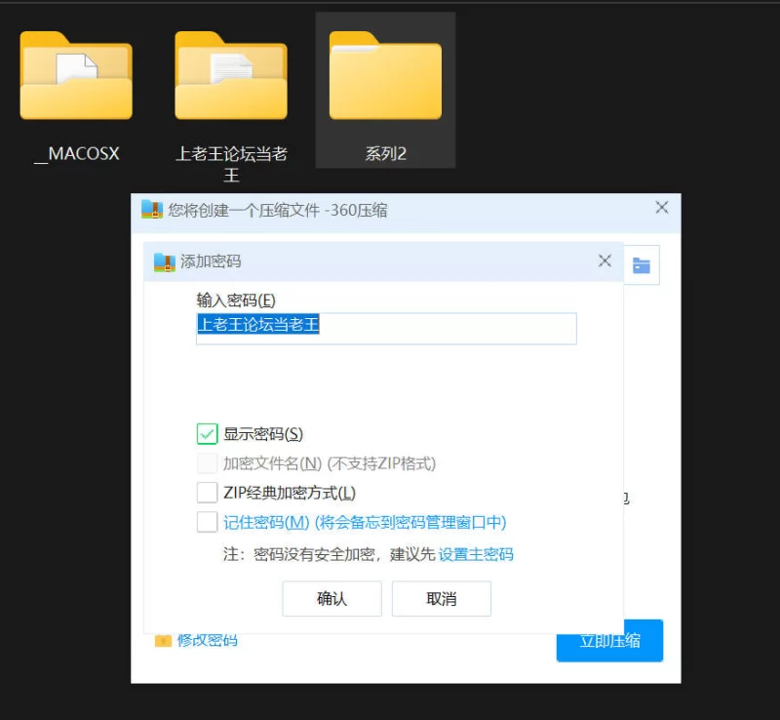Click the blue folder browse icon
This screenshot has width=780, height=720.
(642, 265)
